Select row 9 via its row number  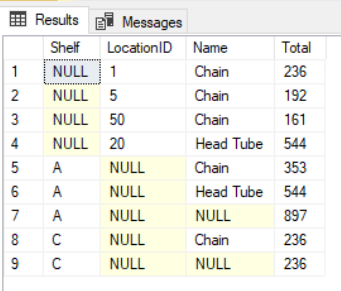23,264
